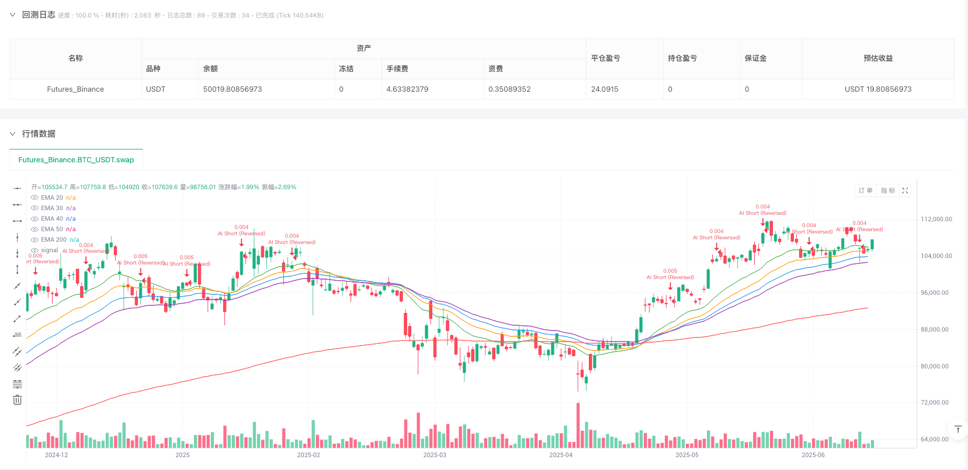Select the Fibonacci horizontal lines drawing tool
This screenshot has width=968, height=470.
18,384
